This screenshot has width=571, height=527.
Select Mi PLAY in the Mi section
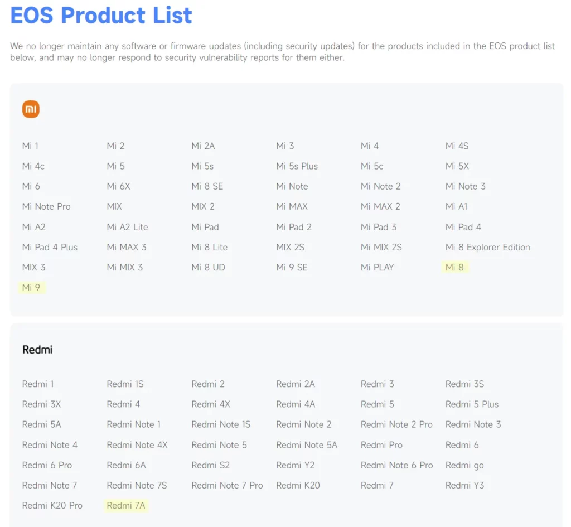pyautogui.click(x=377, y=267)
